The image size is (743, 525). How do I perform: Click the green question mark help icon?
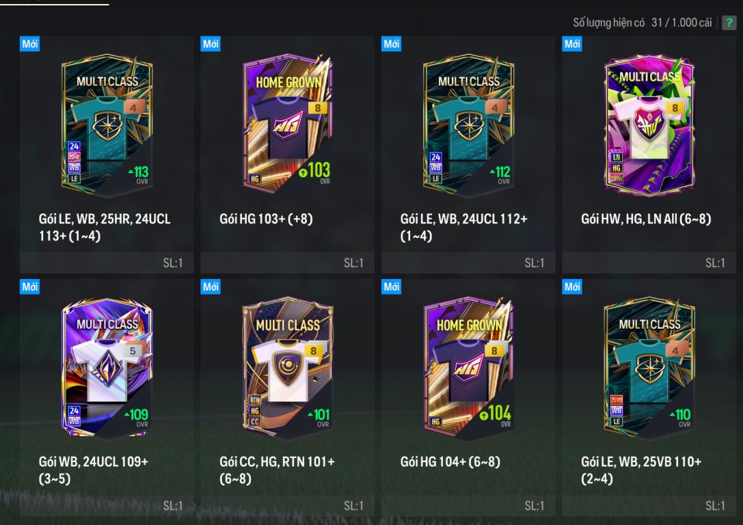click(729, 23)
